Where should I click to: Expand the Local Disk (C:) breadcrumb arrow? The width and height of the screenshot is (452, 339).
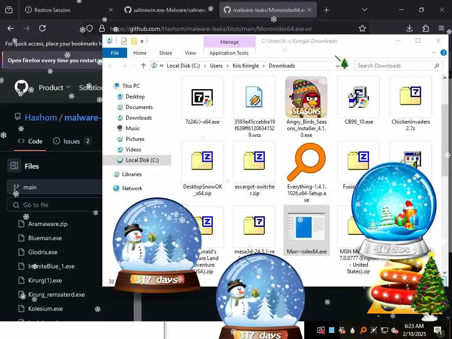coord(205,66)
